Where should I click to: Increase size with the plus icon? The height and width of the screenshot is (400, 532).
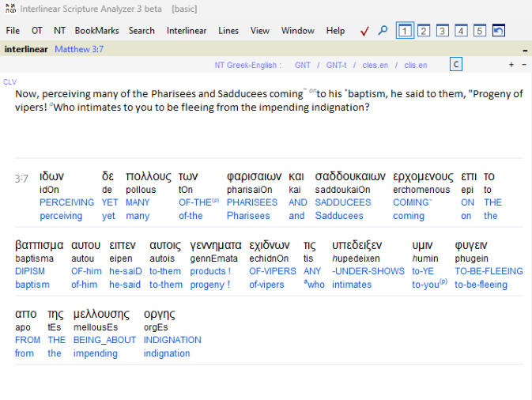511,64
